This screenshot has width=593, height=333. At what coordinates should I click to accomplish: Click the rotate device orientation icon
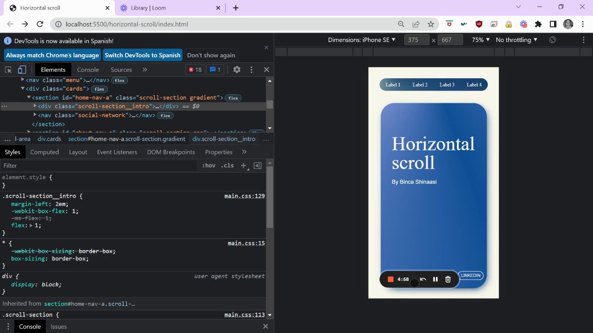[552, 40]
